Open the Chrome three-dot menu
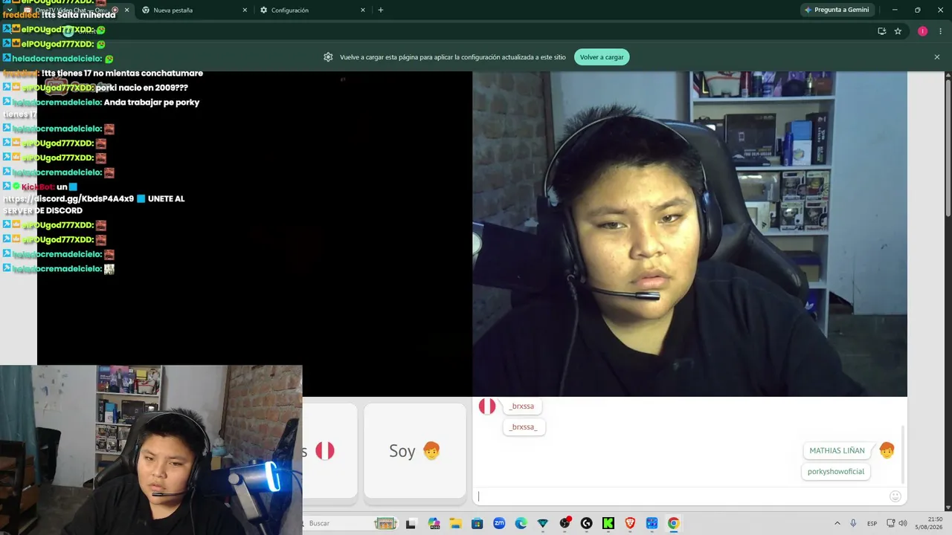 [940, 31]
